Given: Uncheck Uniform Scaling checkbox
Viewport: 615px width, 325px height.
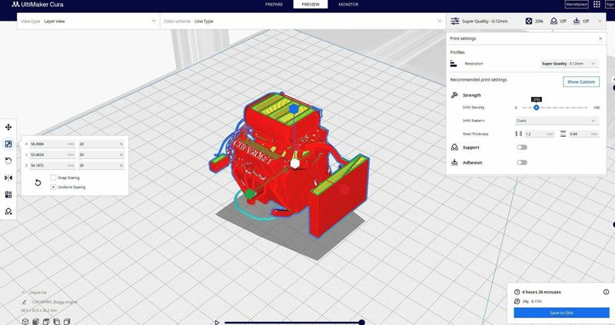Looking at the screenshot, I should 53,187.
